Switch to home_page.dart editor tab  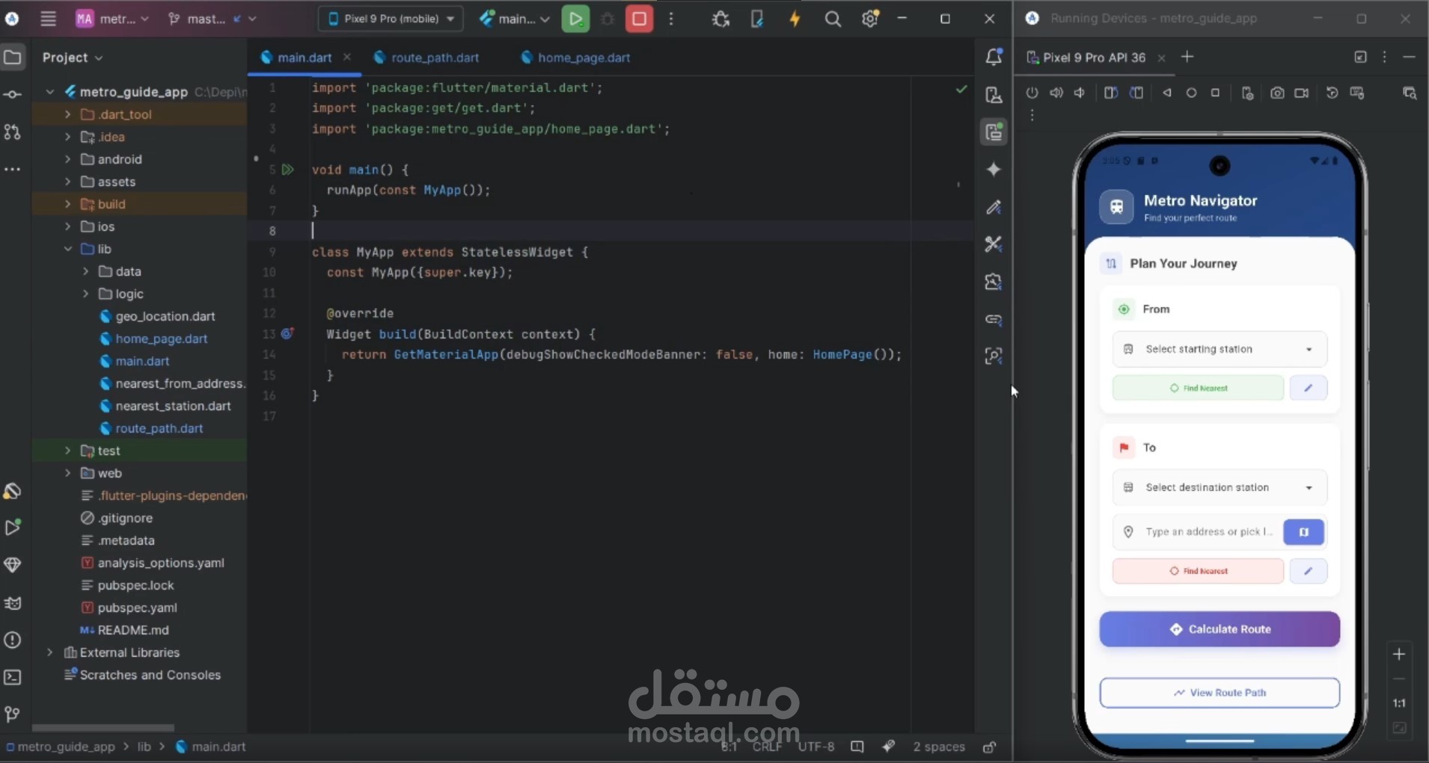(575, 58)
